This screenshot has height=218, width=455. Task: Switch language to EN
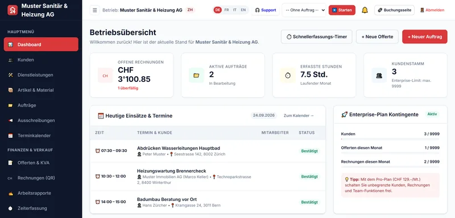(243, 10)
